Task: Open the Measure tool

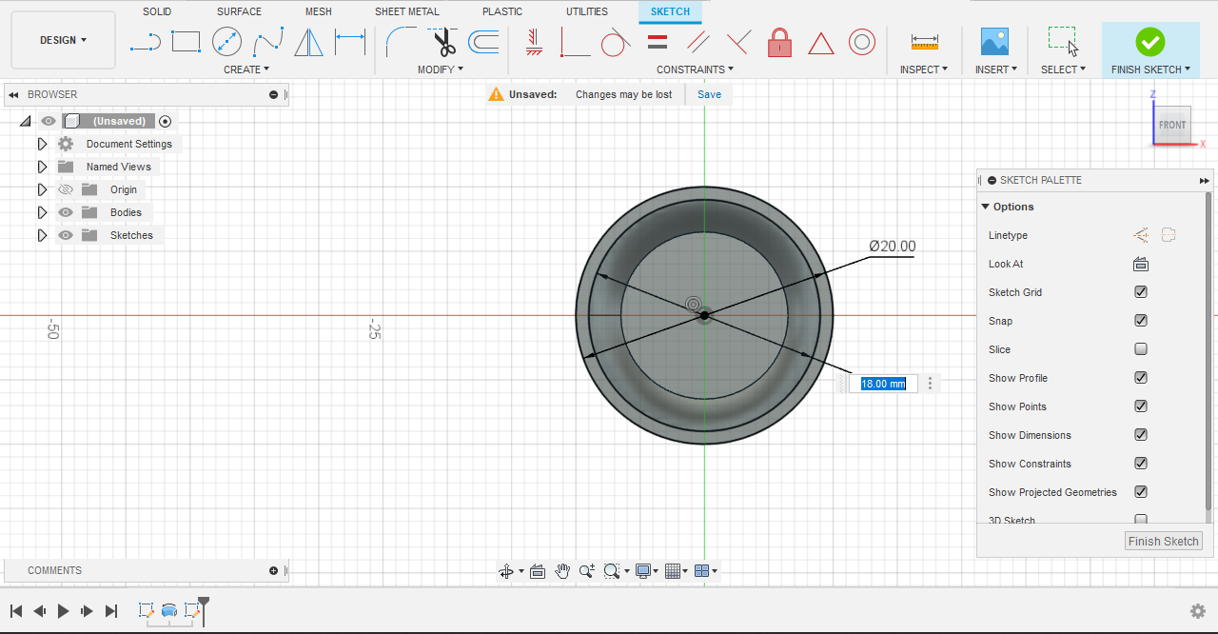Action: click(924, 42)
